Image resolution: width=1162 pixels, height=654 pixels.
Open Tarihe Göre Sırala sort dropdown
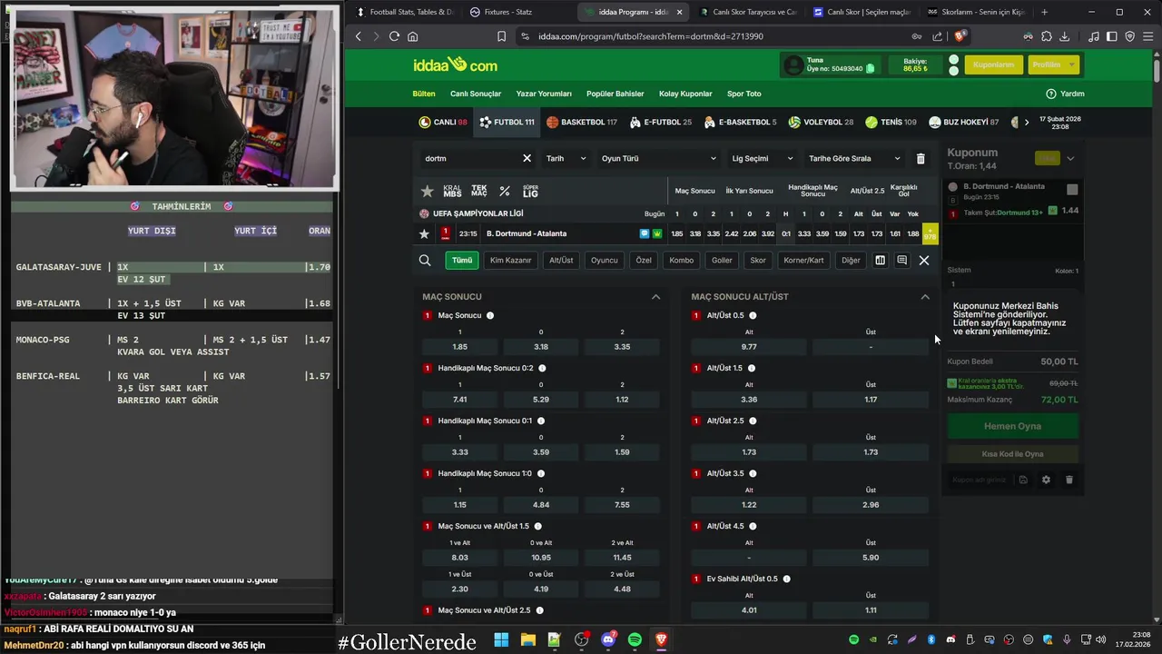pyautogui.click(x=854, y=158)
